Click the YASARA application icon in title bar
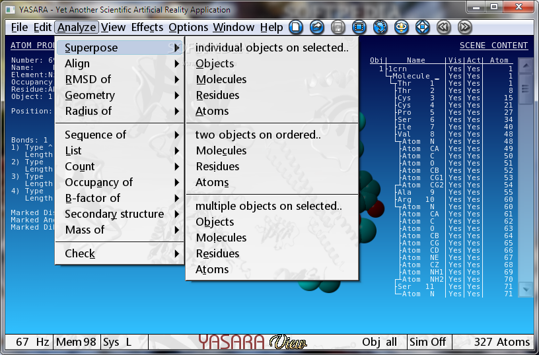The height and width of the screenshot is (355, 539). pos(11,9)
